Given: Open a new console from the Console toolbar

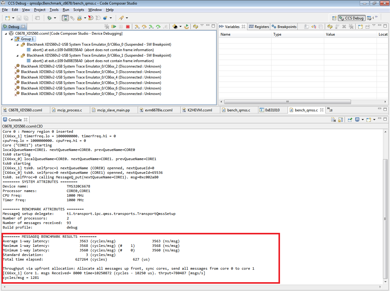Looking at the screenshot, I should pos(369,119).
